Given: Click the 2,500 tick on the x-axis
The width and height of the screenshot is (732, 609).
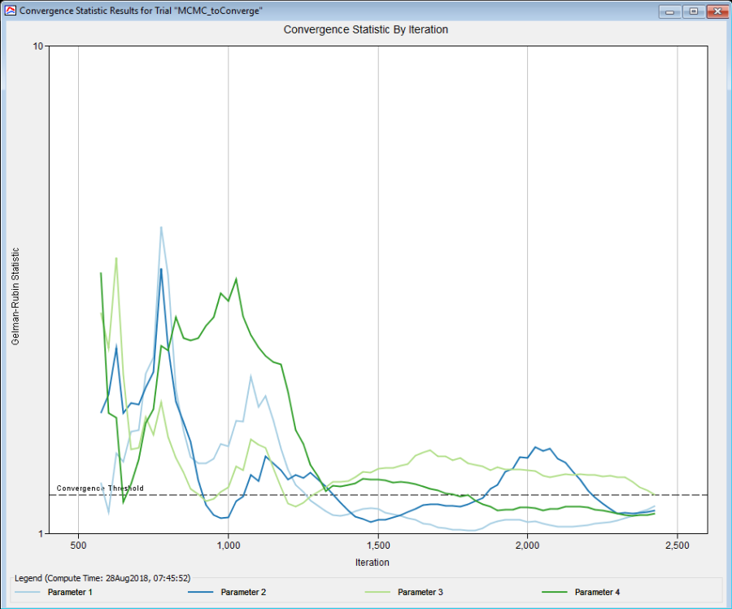Looking at the screenshot, I should point(677,545).
